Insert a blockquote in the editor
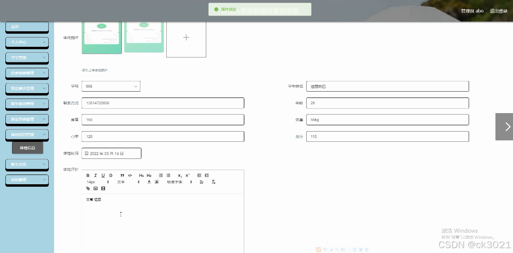 click(122, 175)
